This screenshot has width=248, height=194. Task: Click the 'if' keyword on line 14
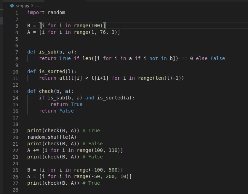42,98
